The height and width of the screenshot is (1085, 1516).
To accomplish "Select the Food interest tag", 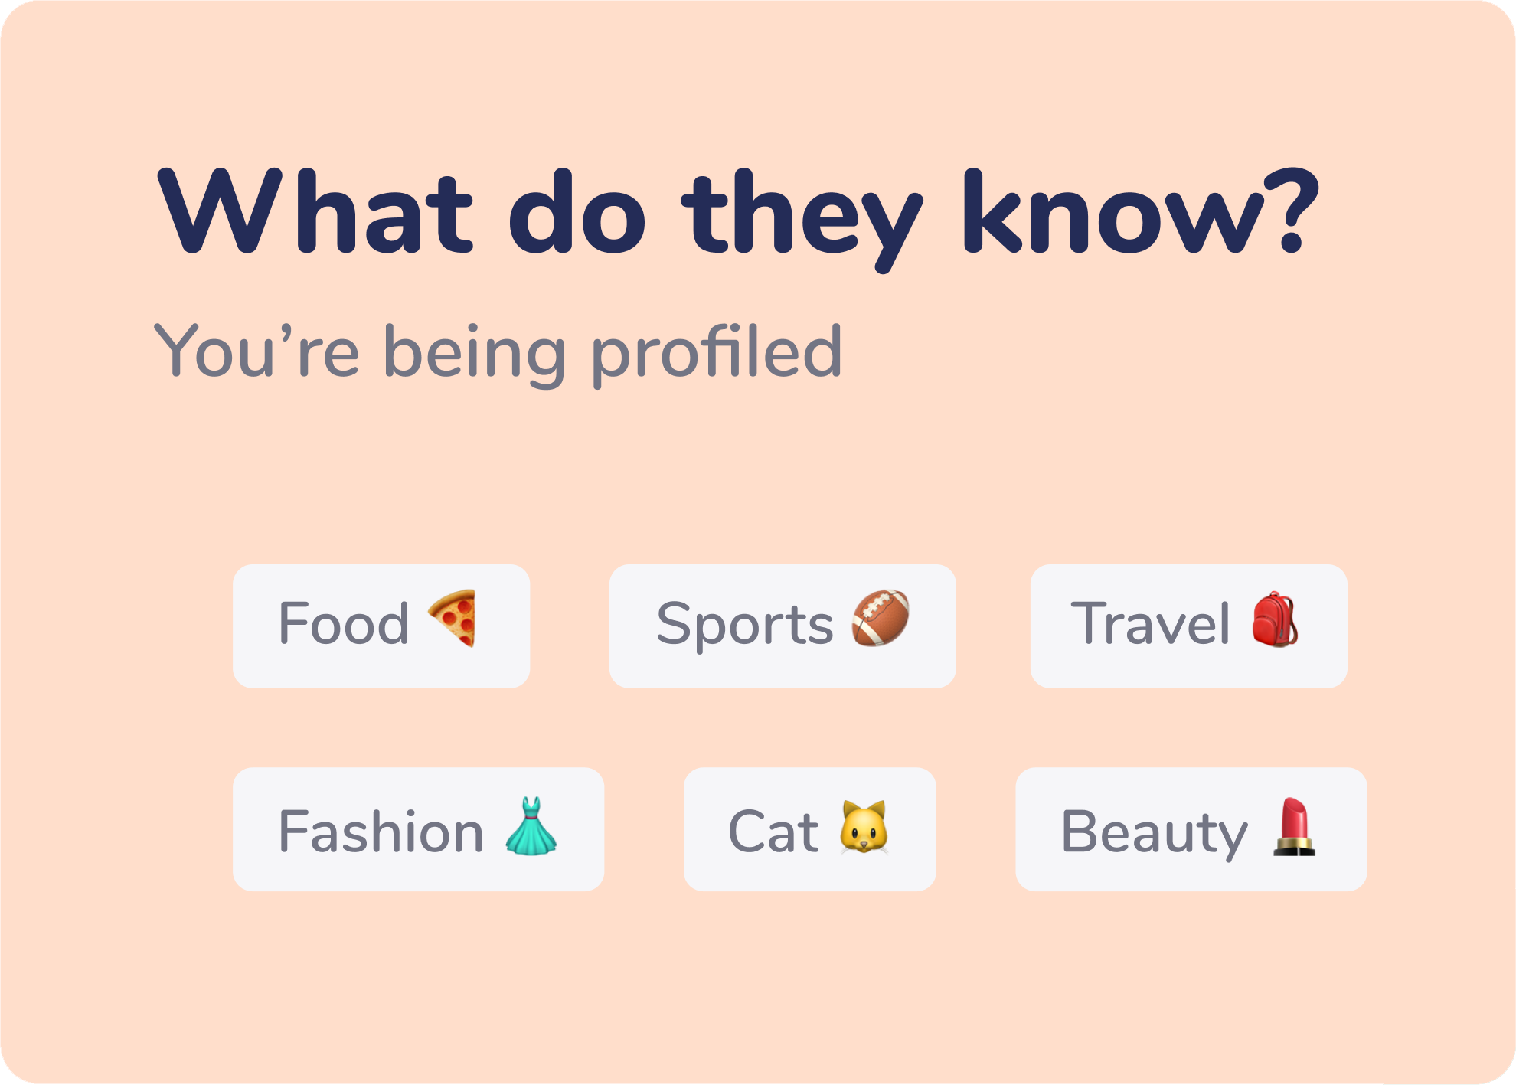I will click(381, 626).
